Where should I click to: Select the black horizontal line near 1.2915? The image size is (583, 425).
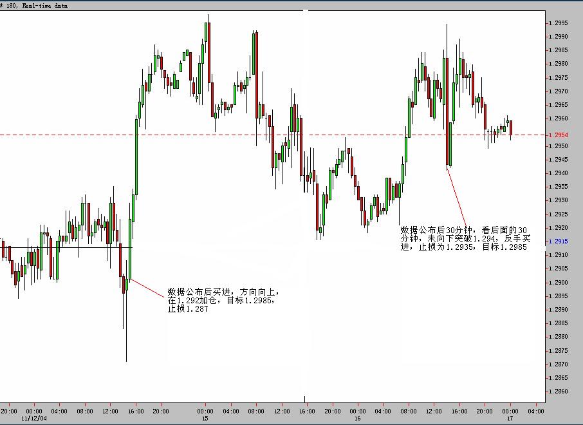(66, 247)
